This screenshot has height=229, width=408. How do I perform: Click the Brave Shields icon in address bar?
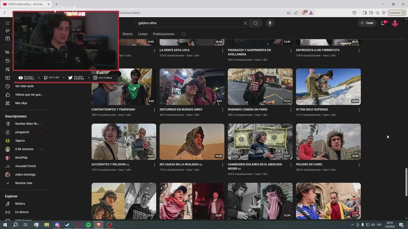click(x=304, y=13)
